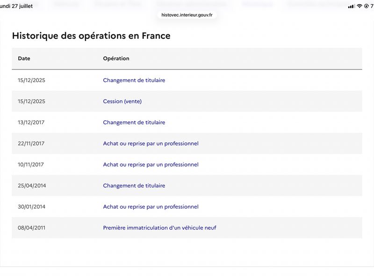Open Achat ou reprise dated 10/11/2017
Image resolution: width=374 pixels, height=280 pixels.
click(151, 165)
